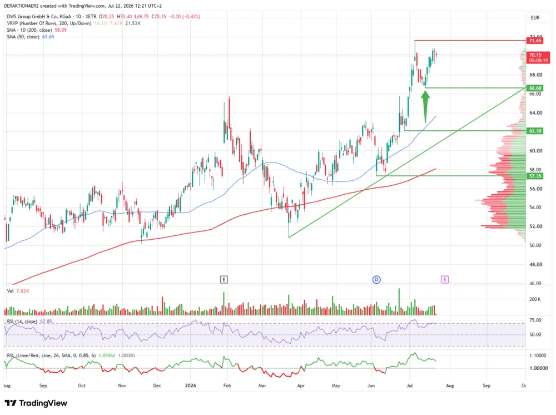Click the black E earnings marker near February

224,279
